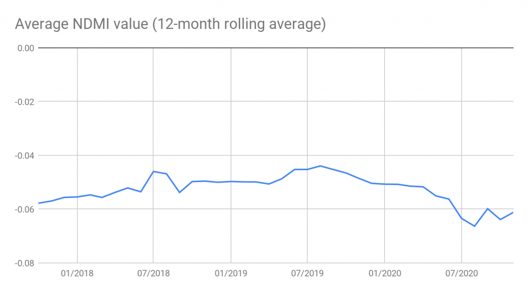Click the 01/2020 x-axis date label

[385, 273]
